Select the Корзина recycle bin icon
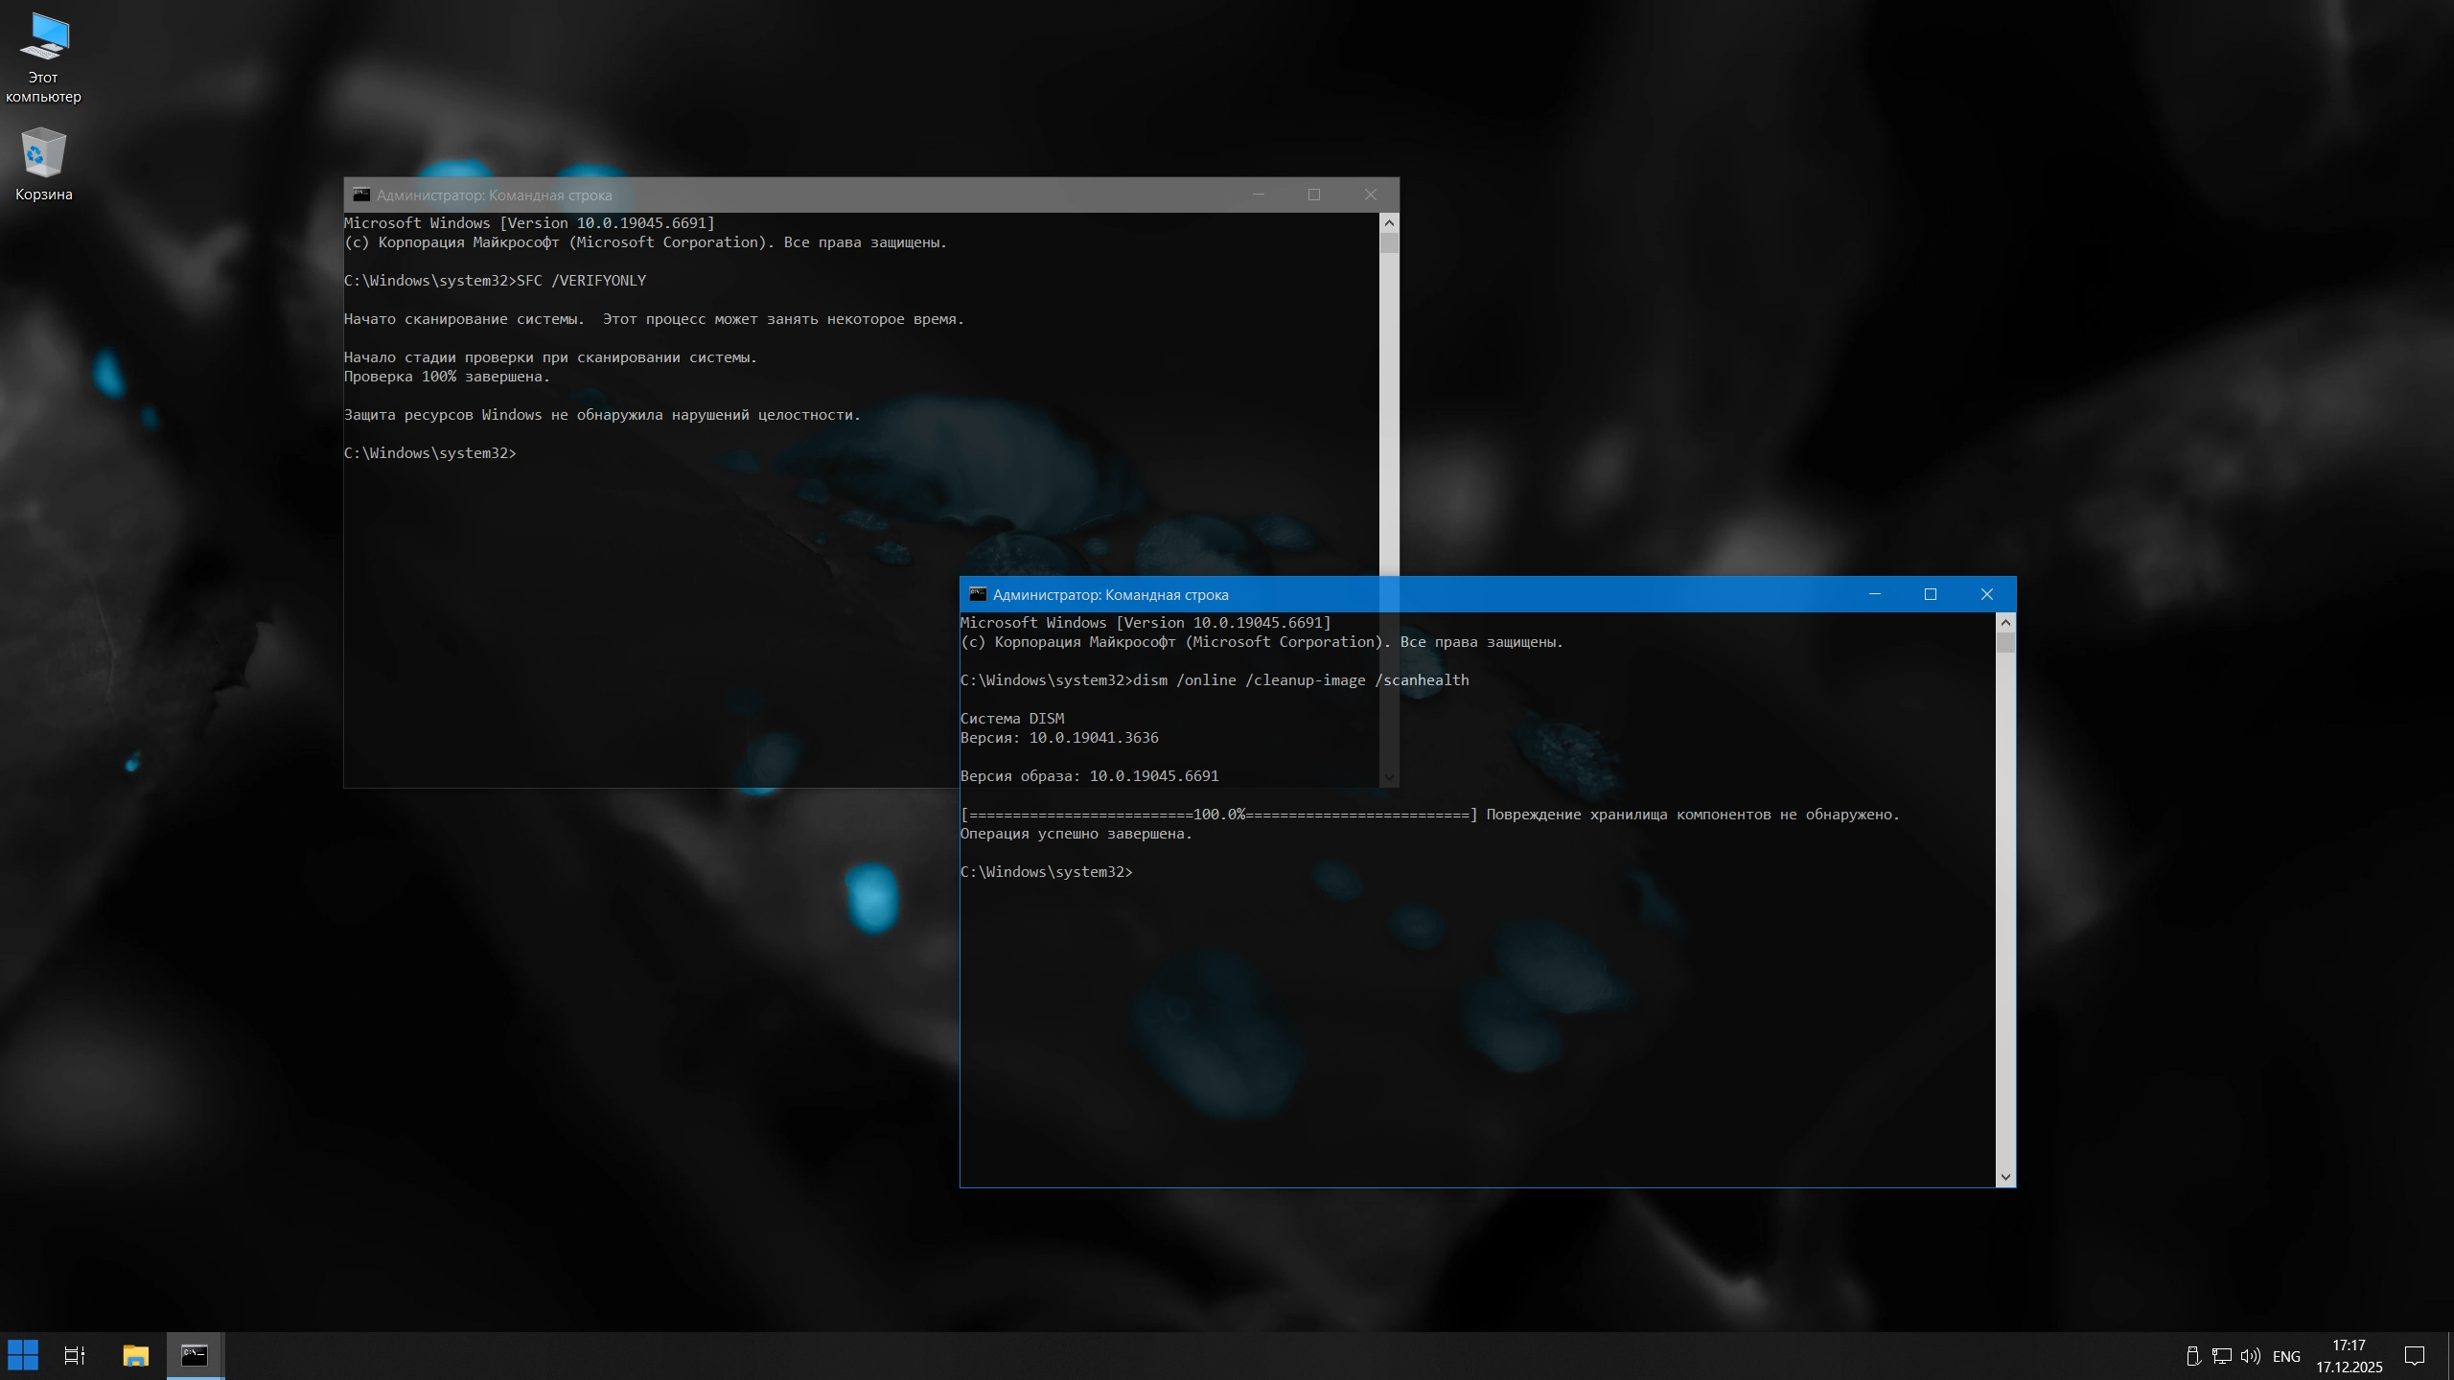 pyautogui.click(x=43, y=165)
